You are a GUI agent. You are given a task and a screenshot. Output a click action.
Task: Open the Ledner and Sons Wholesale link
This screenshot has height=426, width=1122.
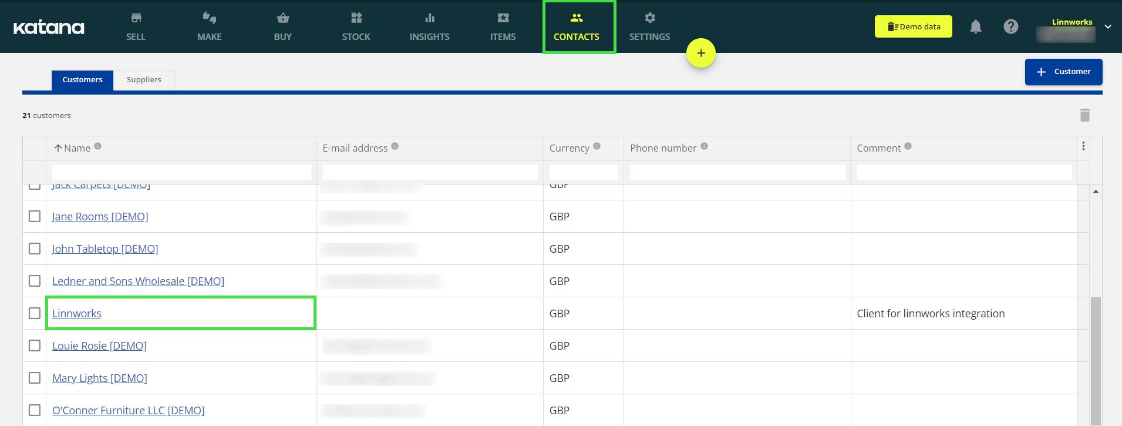pyautogui.click(x=138, y=281)
